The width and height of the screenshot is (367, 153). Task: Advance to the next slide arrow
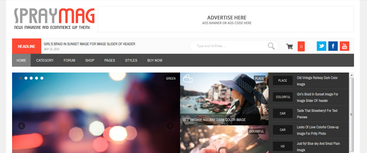pos(170,126)
